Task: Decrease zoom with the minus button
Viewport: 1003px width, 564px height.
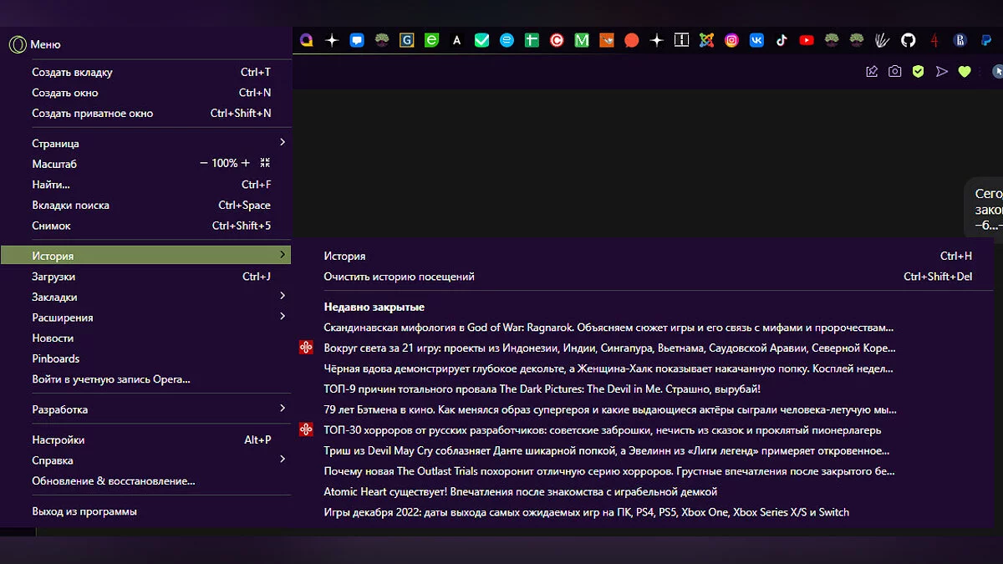Action: click(x=204, y=164)
